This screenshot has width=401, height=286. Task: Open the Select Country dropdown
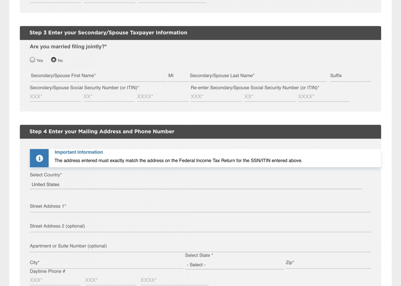click(196, 184)
